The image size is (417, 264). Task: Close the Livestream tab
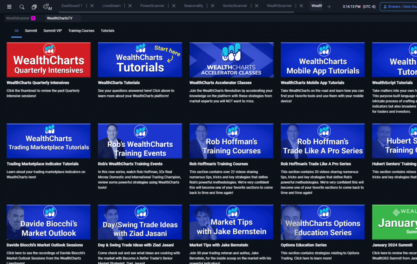point(130,6)
